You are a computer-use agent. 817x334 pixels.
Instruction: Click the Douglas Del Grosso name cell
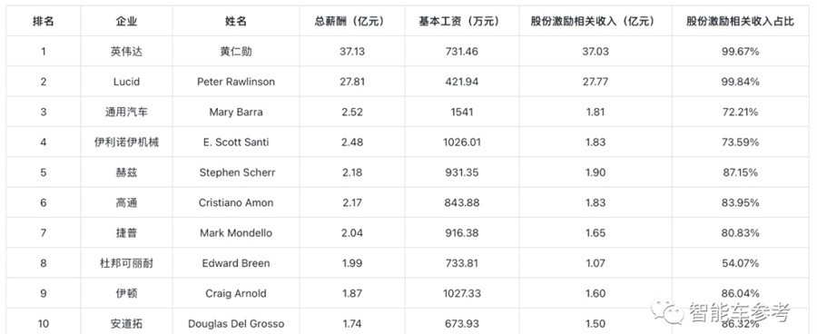pos(236,324)
